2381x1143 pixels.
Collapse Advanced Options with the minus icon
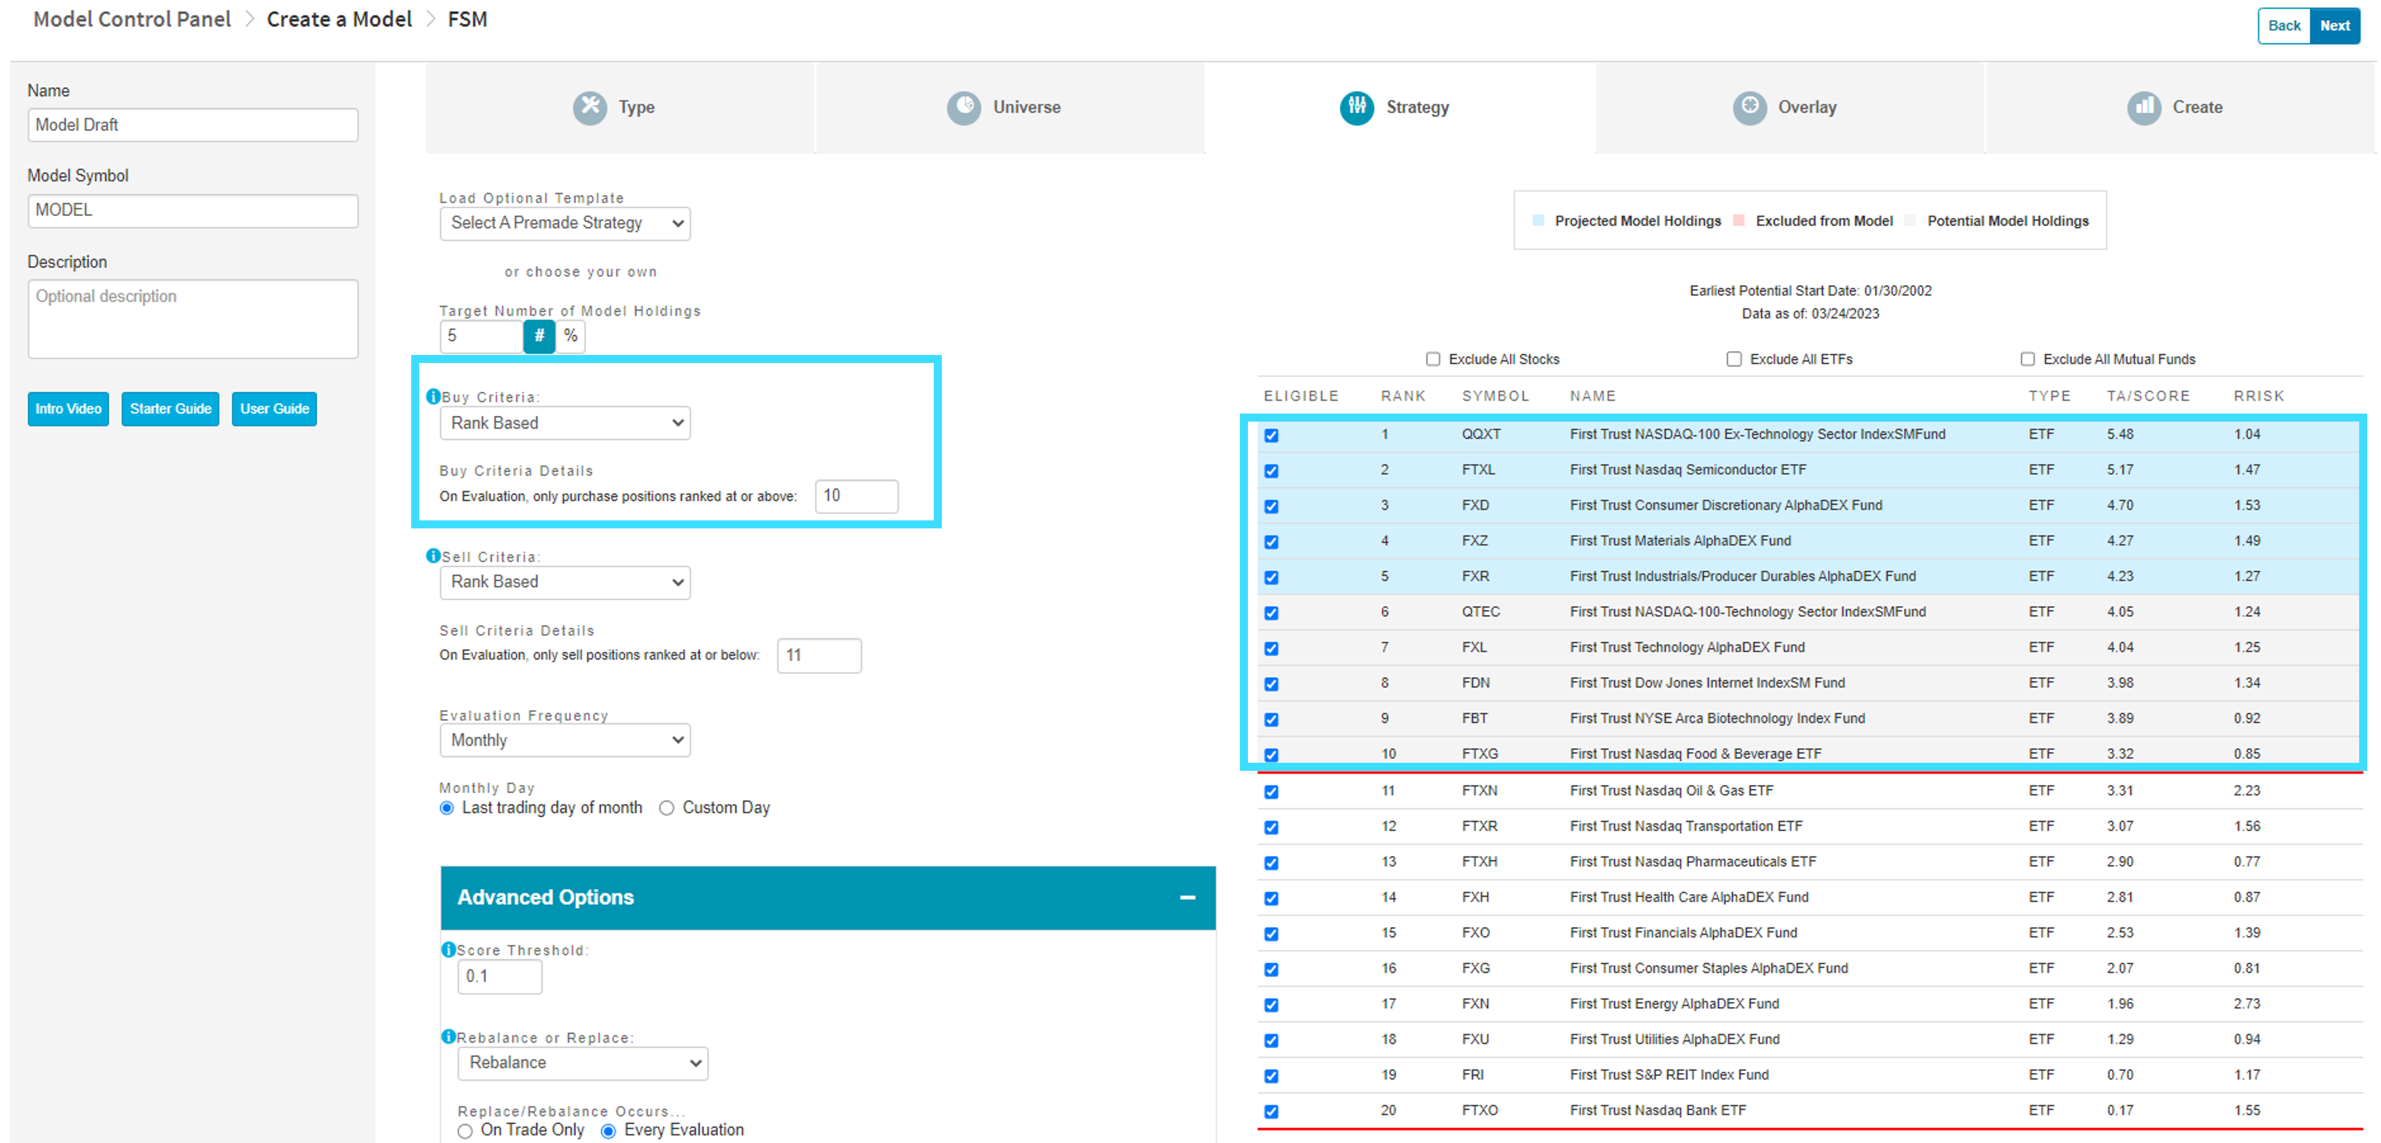(x=1188, y=897)
